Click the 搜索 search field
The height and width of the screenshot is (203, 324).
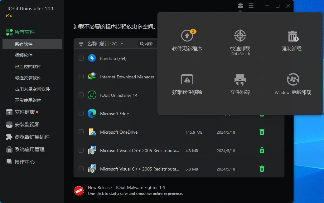pos(147,44)
